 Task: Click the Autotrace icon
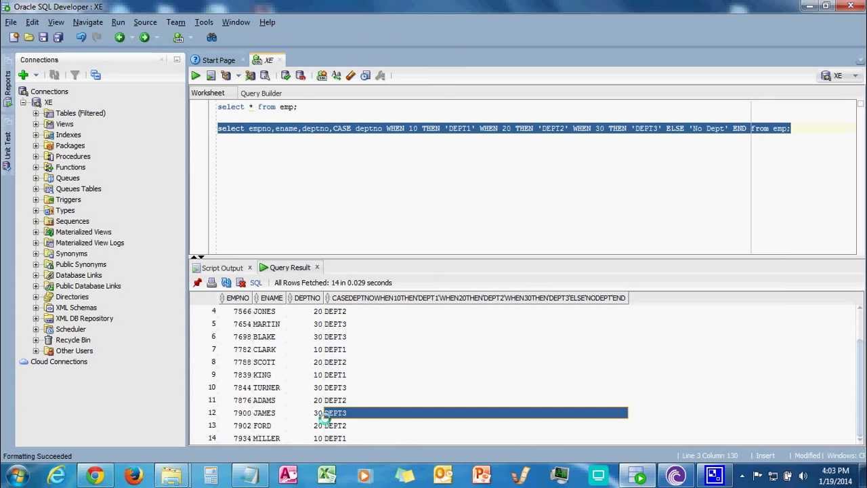(250, 75)
